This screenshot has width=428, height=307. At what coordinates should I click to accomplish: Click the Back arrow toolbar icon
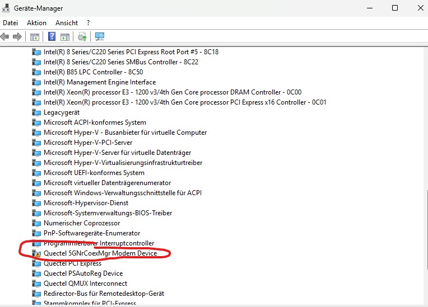coord(4,36)
